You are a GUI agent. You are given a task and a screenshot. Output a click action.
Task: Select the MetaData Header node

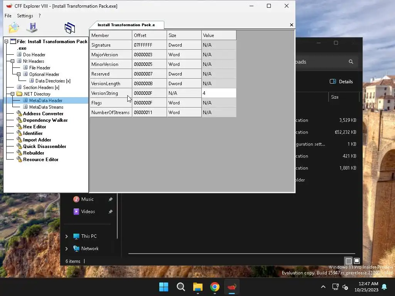click(x=46, y=101)
